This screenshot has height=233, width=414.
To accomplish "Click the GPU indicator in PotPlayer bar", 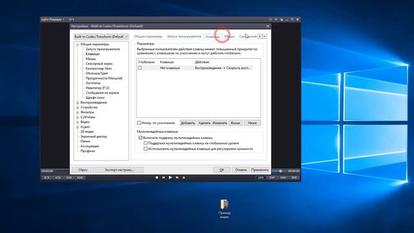I will pyautogui.click(x=261, y=177).
